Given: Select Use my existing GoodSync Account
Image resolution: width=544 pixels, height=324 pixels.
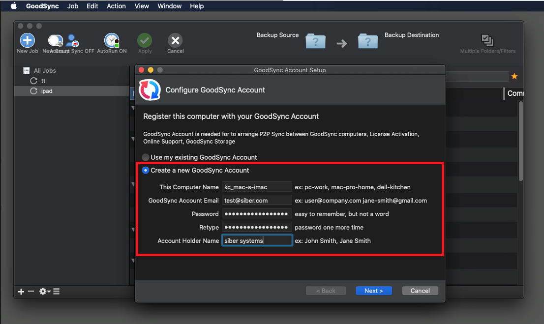Looking at the screenshot, I should point(146,157).
